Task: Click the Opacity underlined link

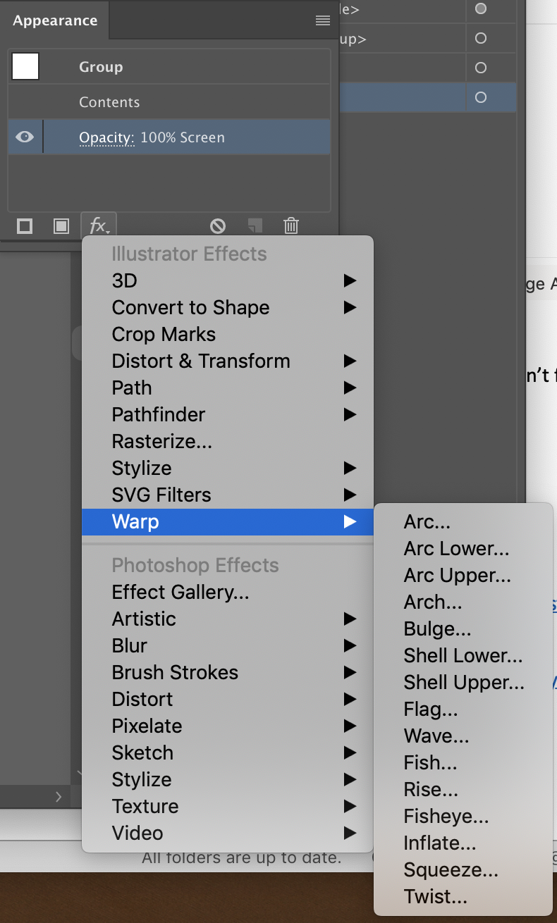Action: pos(106,137)
